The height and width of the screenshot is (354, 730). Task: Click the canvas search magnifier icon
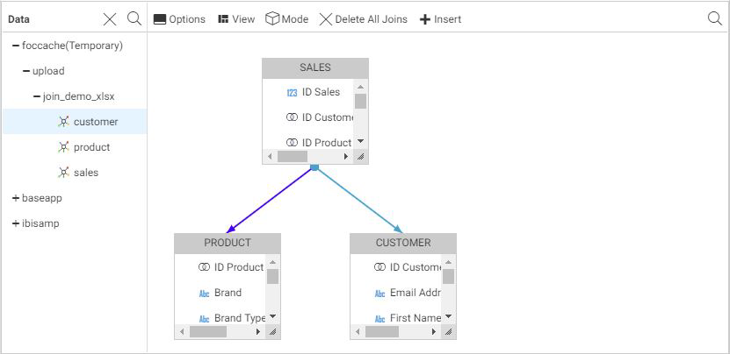point(715,18)
